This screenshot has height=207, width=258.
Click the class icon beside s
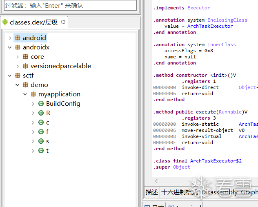click(41, 141)
